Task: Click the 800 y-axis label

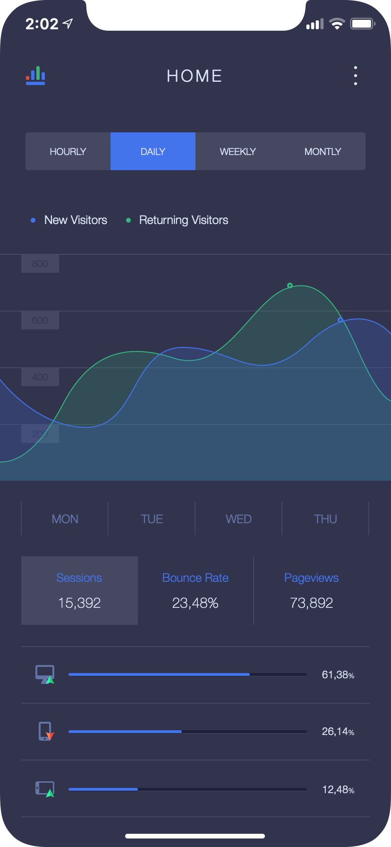Action: tap(40, 264)
